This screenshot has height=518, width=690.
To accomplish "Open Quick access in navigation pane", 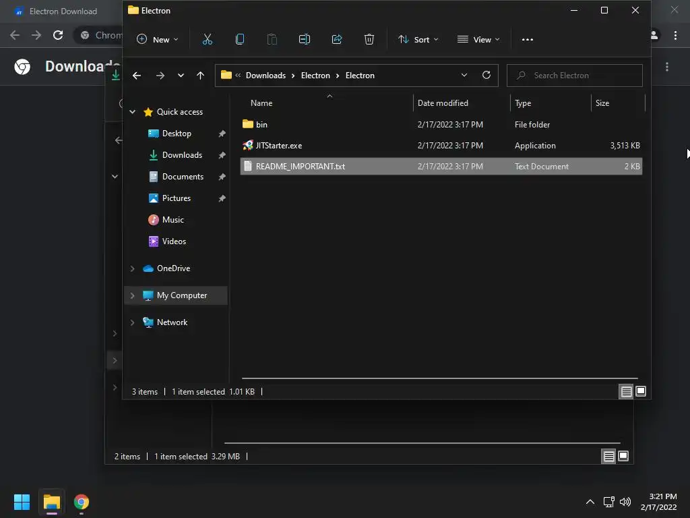I will click(179, 112).
